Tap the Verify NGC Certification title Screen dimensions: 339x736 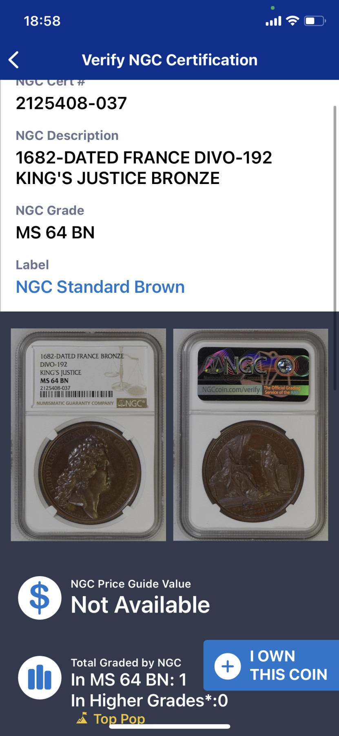[170, 60]
